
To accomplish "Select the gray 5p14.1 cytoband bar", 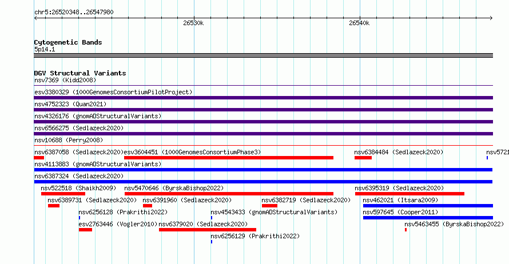I will tap(263, 55).
